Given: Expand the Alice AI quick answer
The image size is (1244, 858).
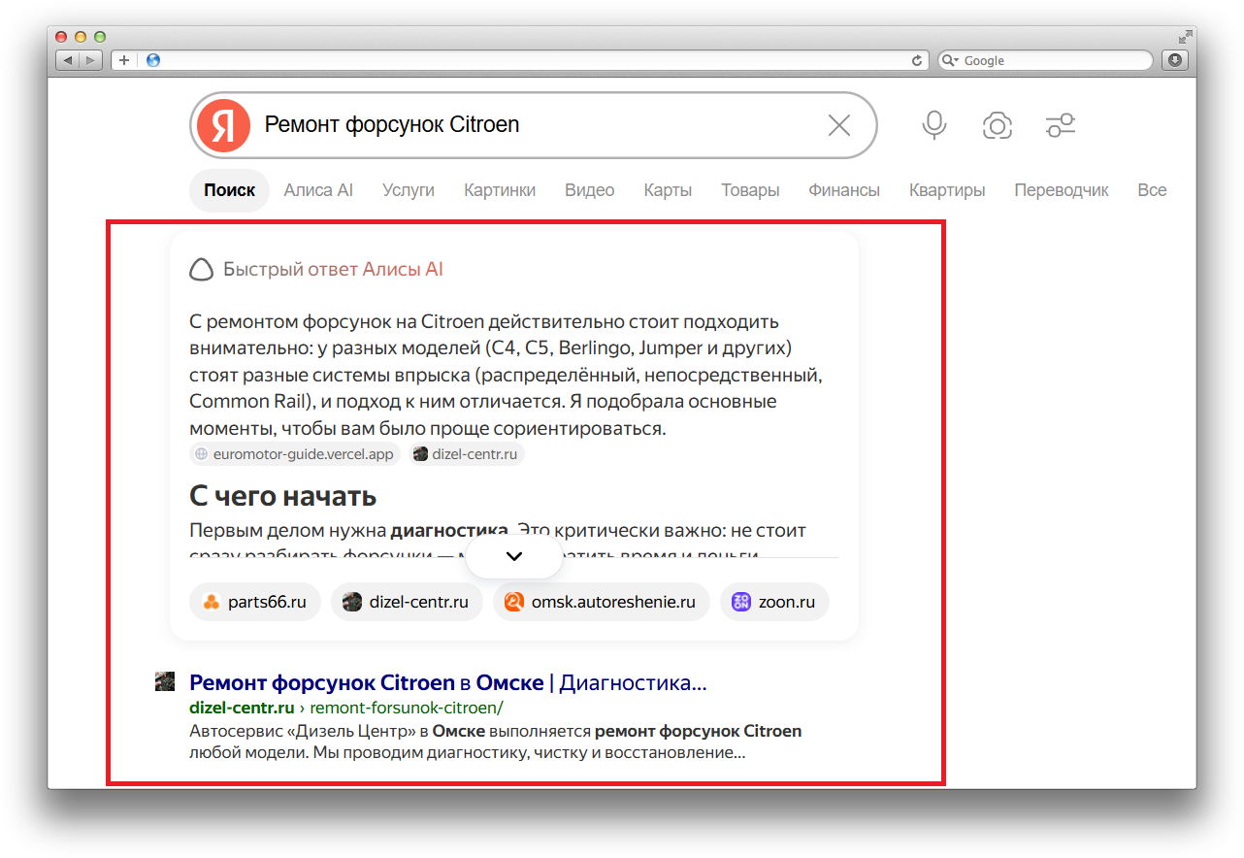Looking at the screenshot, I should [514, 556].
